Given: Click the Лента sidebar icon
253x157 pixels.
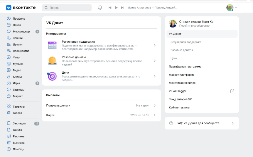Looking at the screenshot, I should [x=9, y=25].
